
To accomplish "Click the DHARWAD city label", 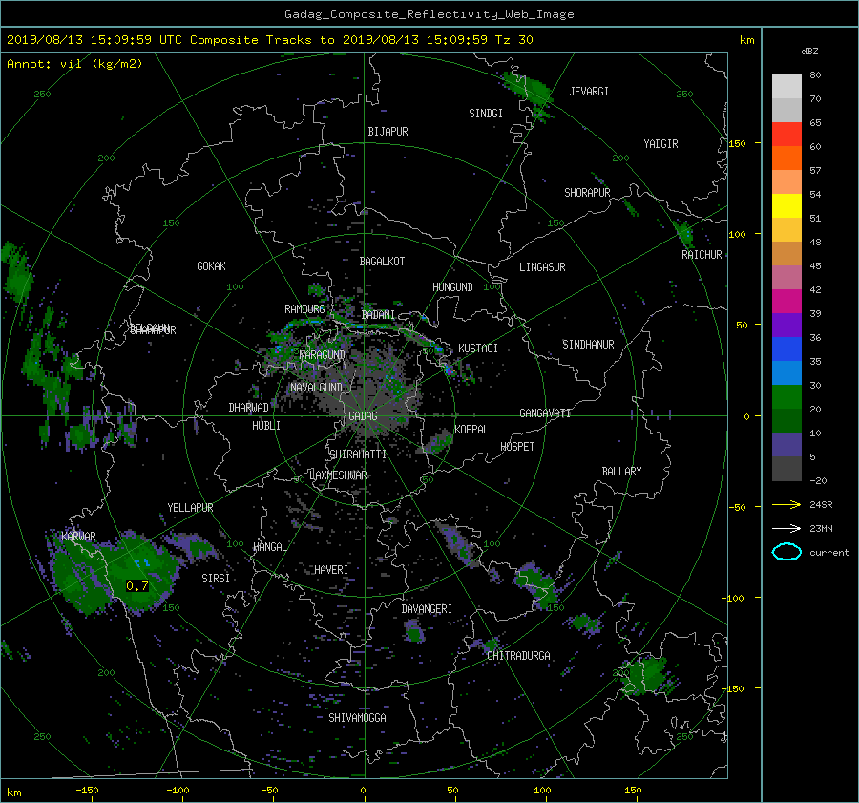I will tap(248, 408).
